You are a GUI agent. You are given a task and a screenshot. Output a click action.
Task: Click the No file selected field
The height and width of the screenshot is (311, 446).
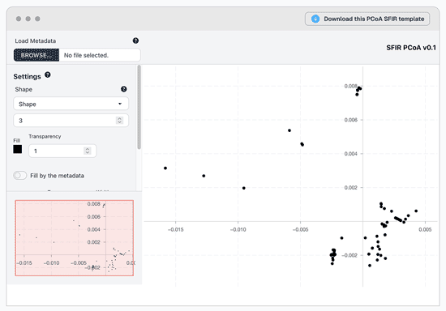100,55
